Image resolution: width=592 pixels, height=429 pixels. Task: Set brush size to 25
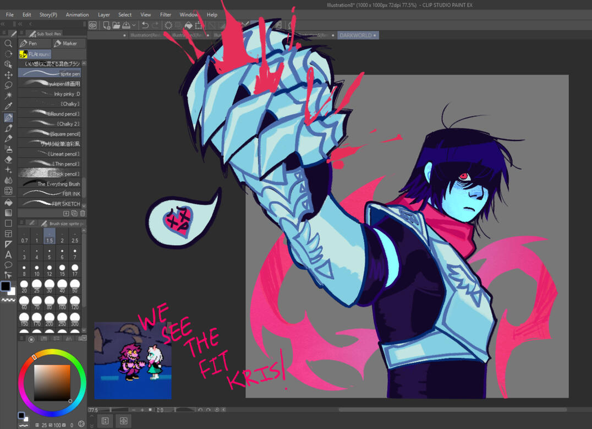pos(37,286)
